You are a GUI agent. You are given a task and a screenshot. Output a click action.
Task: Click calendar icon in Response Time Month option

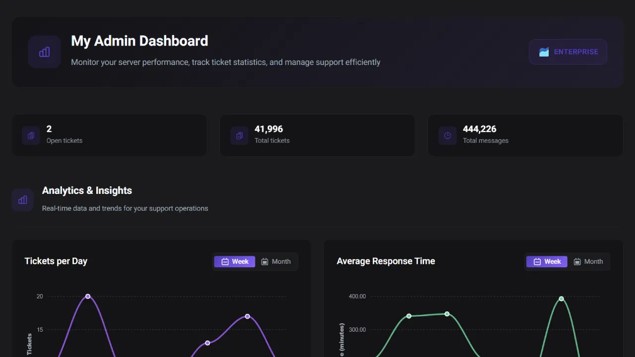[577, 262]
